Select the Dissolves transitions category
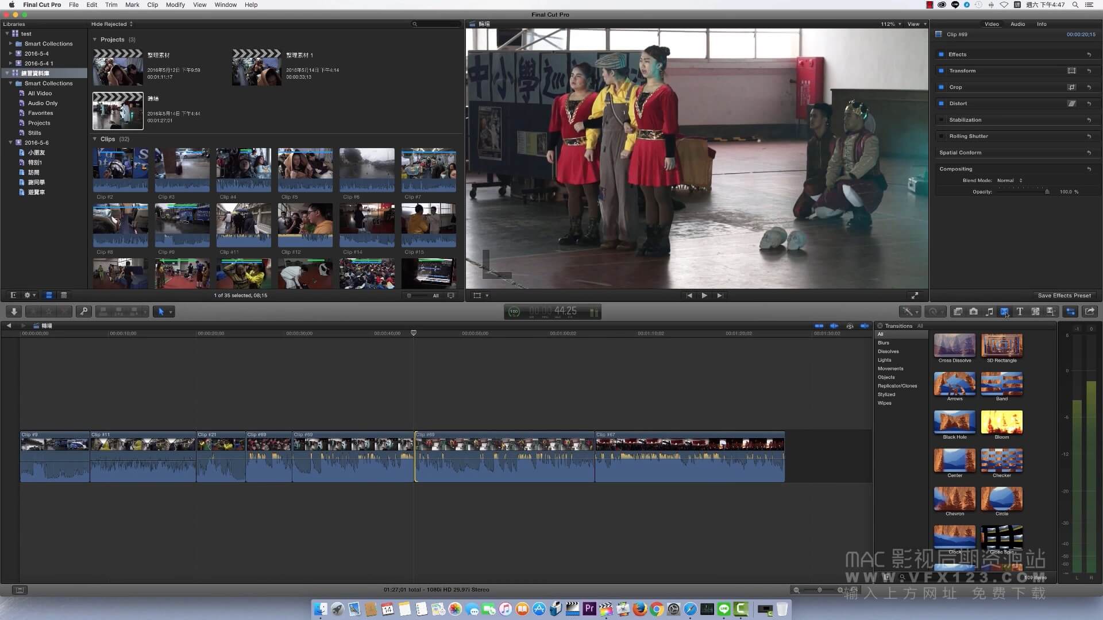The height and width of the screenshot is (620, 1103). tap(888, 351)
